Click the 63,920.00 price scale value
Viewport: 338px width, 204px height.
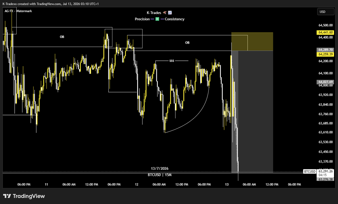point(325,95)
